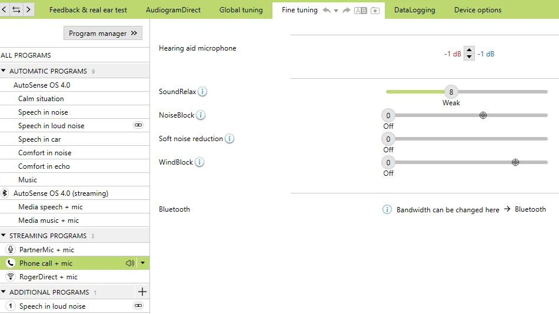Click the phone icon of Phone call + mic
Screen dimensions: 559x314
click(11, 263)
